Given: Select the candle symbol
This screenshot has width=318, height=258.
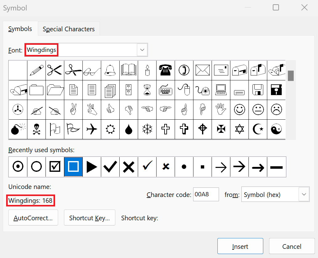Looking at the screenshot, I should (147, 70).
